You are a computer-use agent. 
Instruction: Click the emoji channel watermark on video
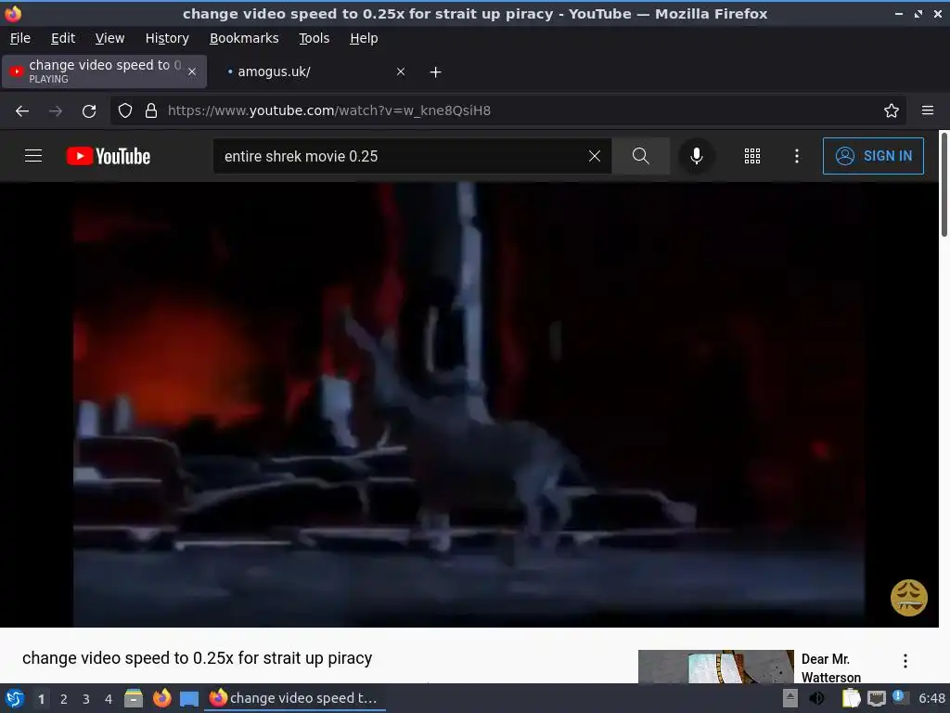point(908,598)
